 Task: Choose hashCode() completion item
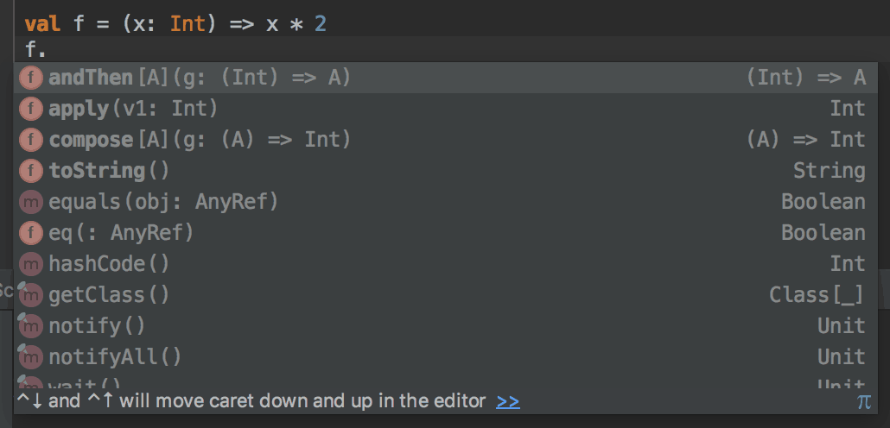pos(109,264)
